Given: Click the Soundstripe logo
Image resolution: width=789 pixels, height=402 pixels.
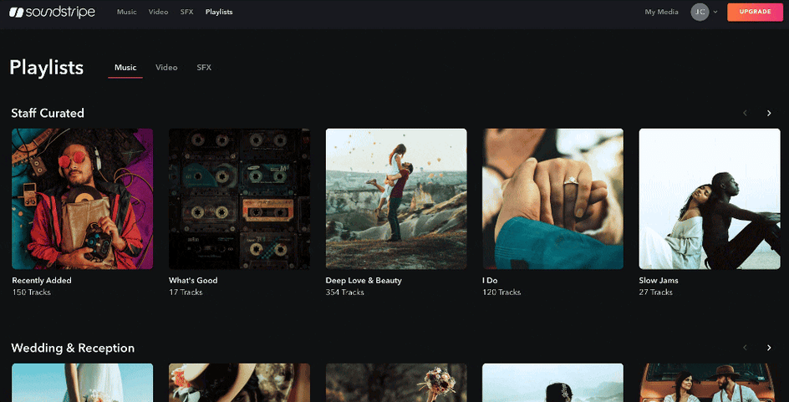Looking at the screenshot, I should pyautogui.click(x=52, y=12).
